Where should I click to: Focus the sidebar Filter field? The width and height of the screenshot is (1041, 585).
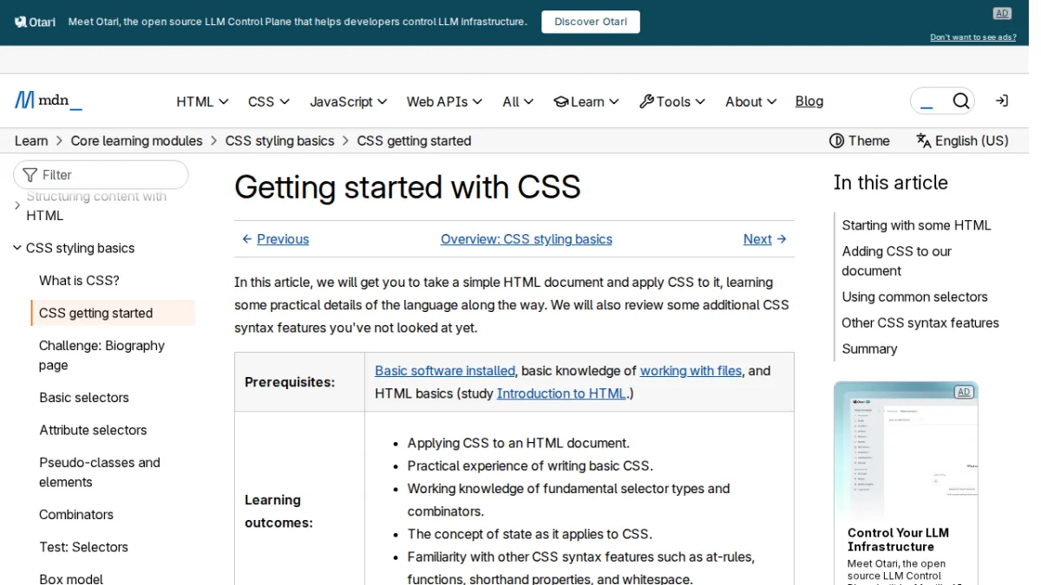click(x=101, y=174)
